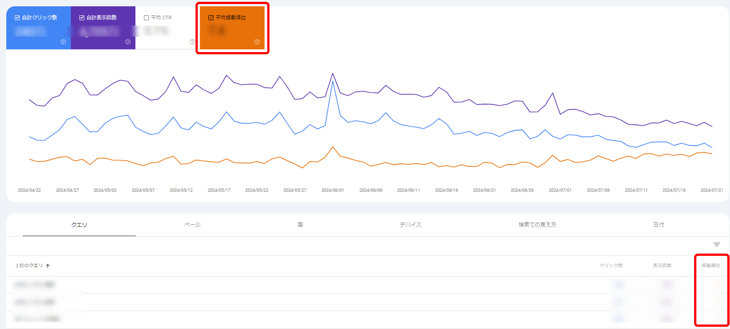The height and width of the screenshot is (329, 730).
Task: Open help icon on 平均掲載順位 card
Action: tap(257, 42)
